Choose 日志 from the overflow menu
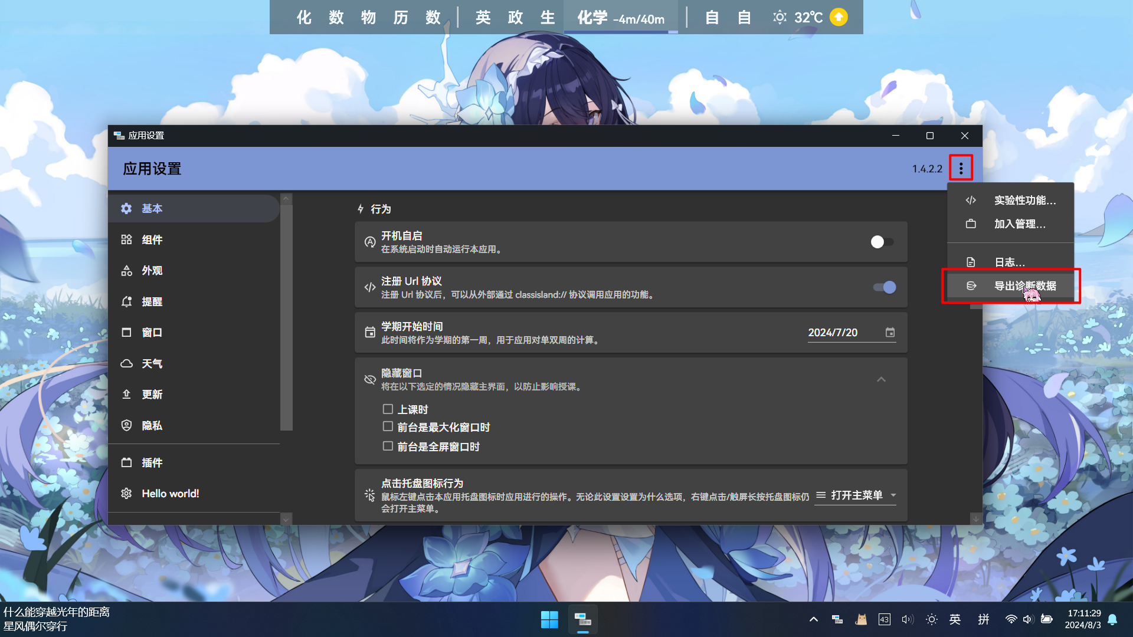This screenshot has width=1133, height=637. click(x=1009, y=261)
